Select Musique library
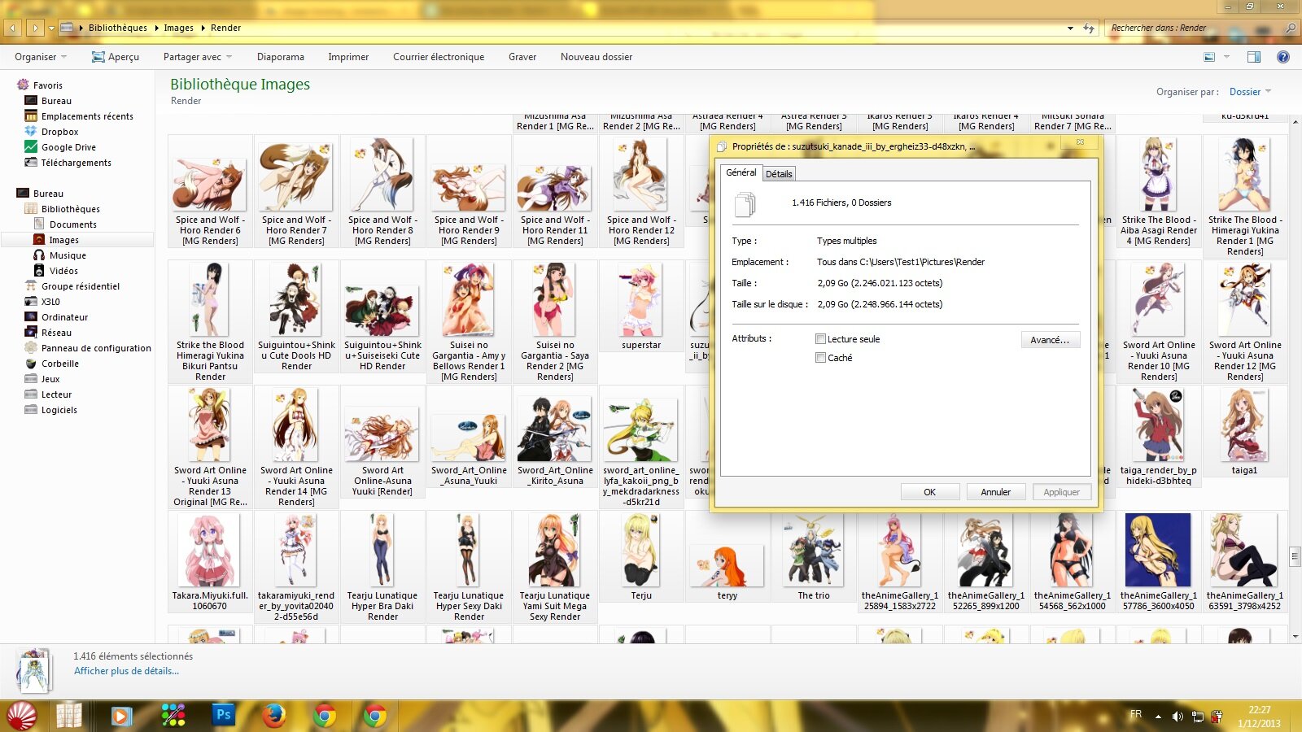The image size is (1302, 732). [68, 255]
